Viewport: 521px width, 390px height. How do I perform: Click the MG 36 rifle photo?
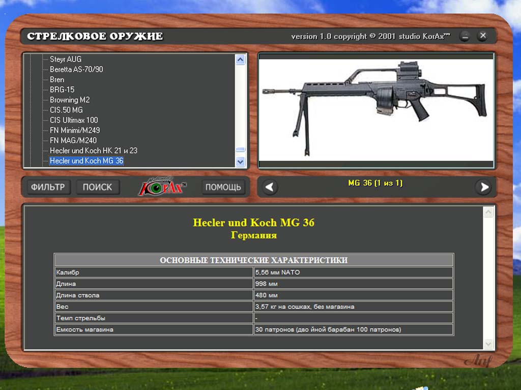click(x=376, y=110)
